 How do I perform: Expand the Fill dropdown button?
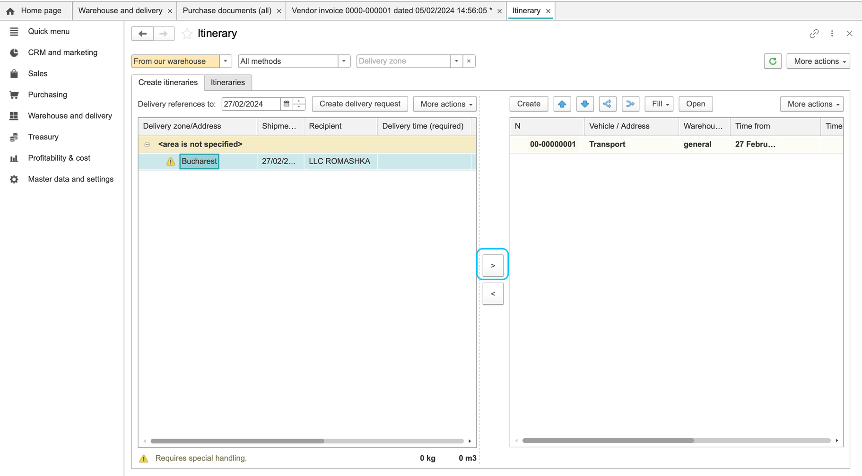click(x=659, y=104)
